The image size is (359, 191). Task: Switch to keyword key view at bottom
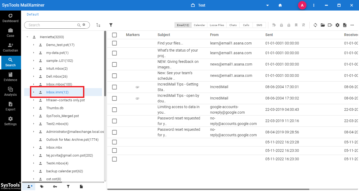[x=55, y=187]
